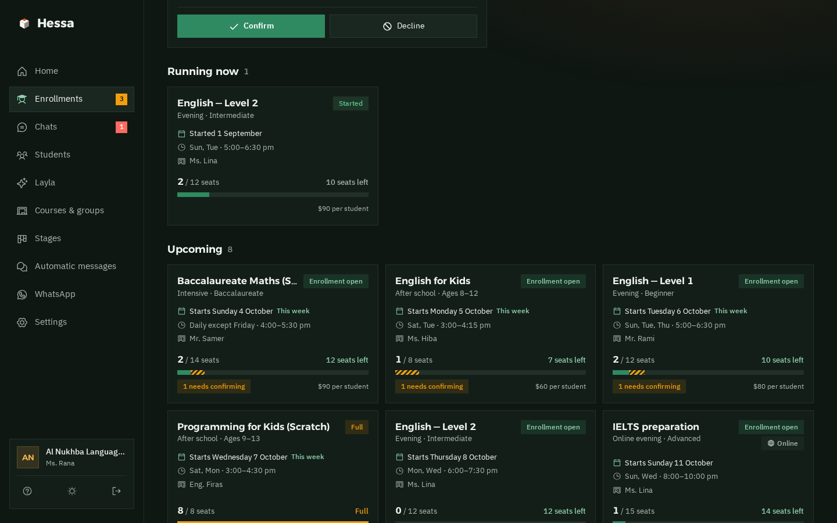Open Courses & groups
837x523 pixels.
pos(71,211)
